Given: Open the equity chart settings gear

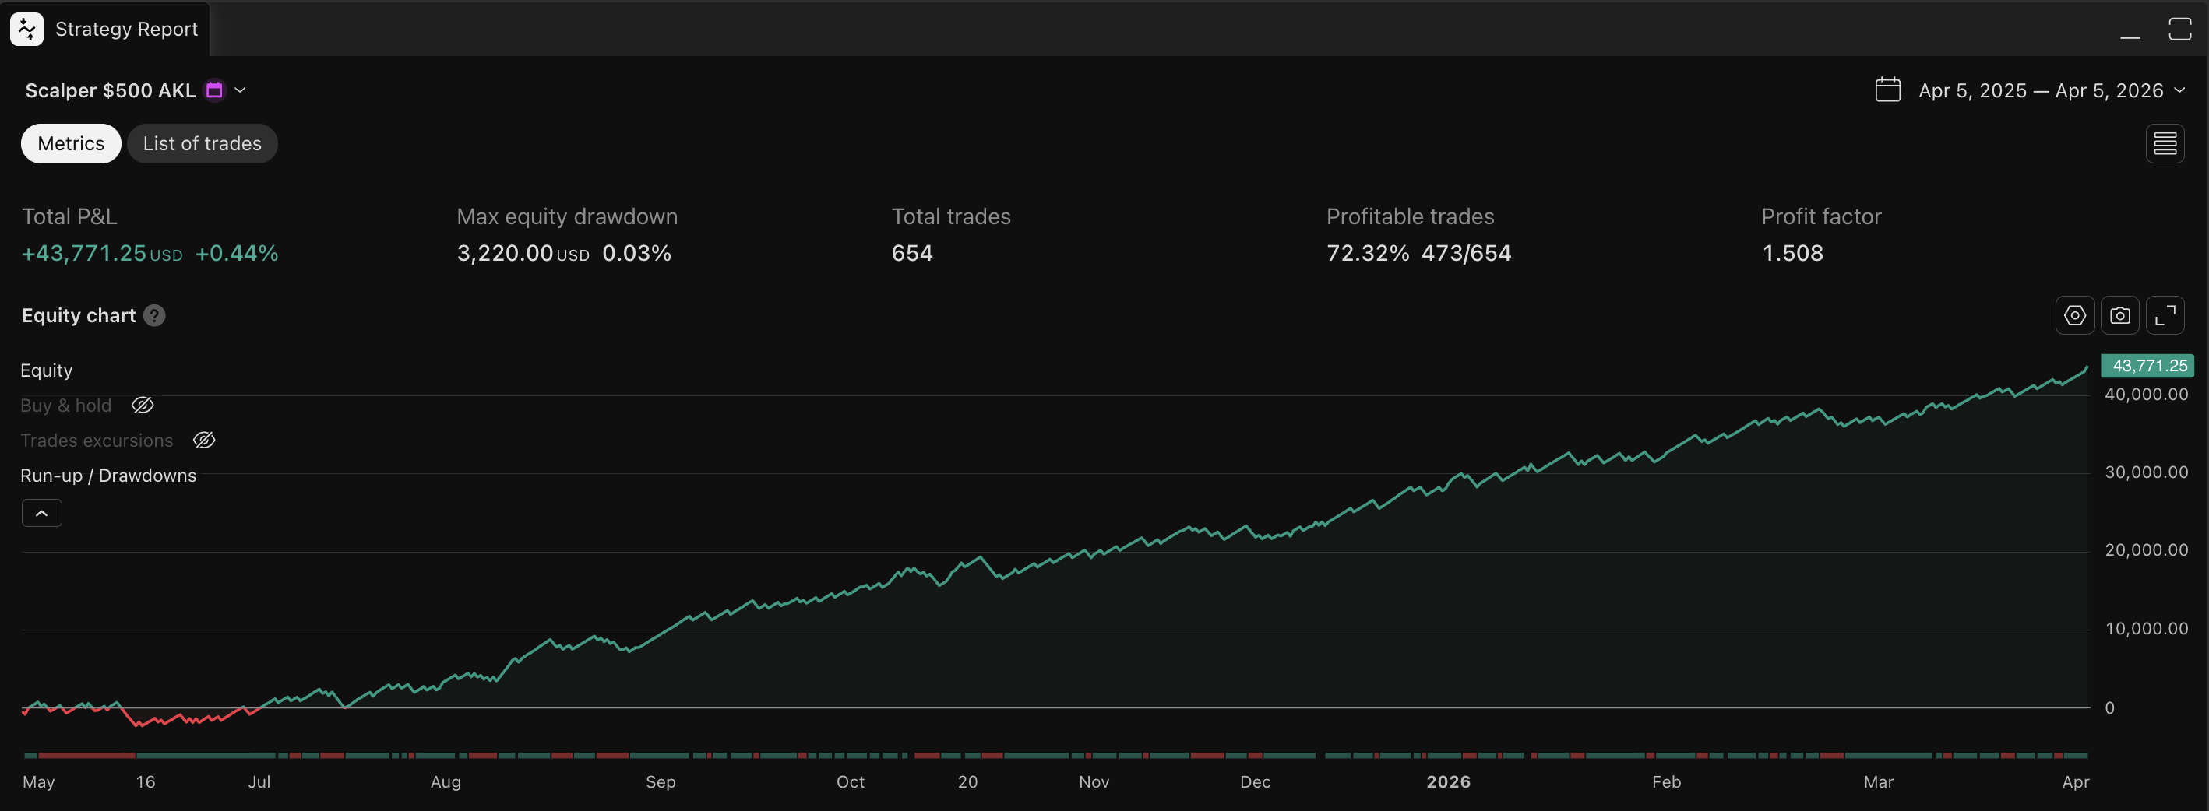Looking at the screenshot, I should point(2074,314).
